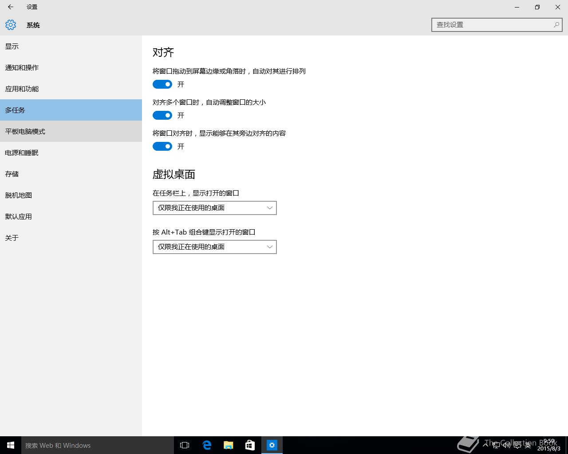Open the network tray icon

tap(496, 445)
